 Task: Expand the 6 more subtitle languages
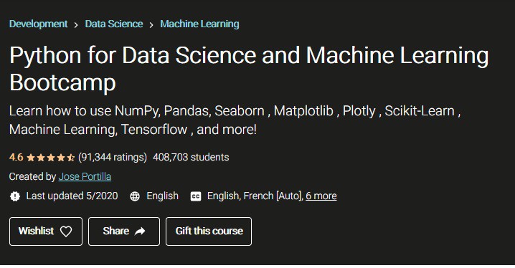321,196
